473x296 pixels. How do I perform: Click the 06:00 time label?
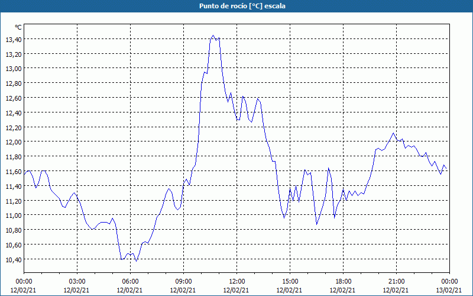point(130,282)
